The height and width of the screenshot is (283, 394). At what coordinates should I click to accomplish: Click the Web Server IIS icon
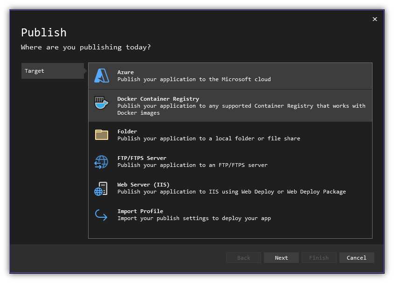[101, 188]
